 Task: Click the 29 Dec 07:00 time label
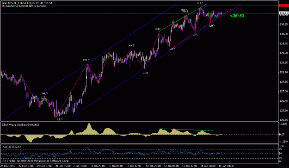coord(44,166)
